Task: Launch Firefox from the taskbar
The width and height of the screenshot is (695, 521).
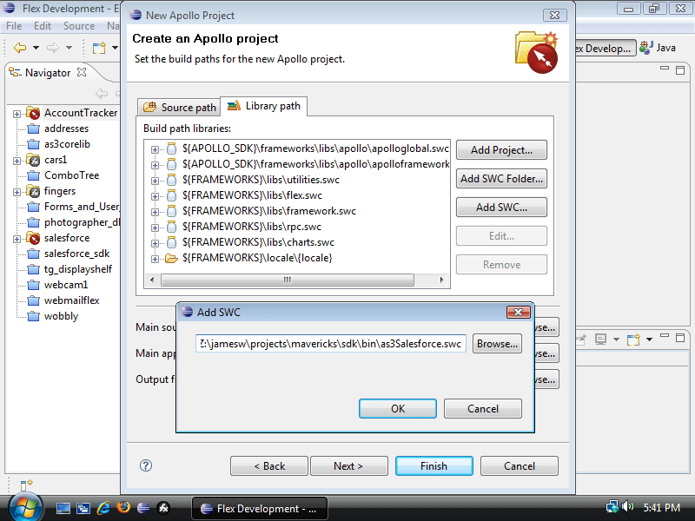Action: (123, 506)
